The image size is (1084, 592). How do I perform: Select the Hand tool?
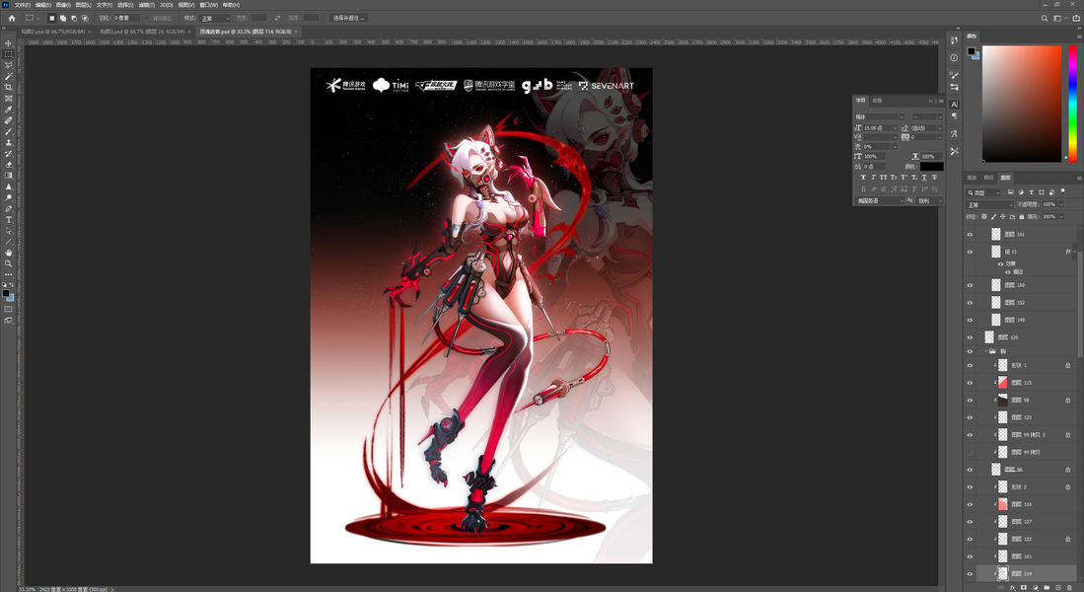pos(8,254)
